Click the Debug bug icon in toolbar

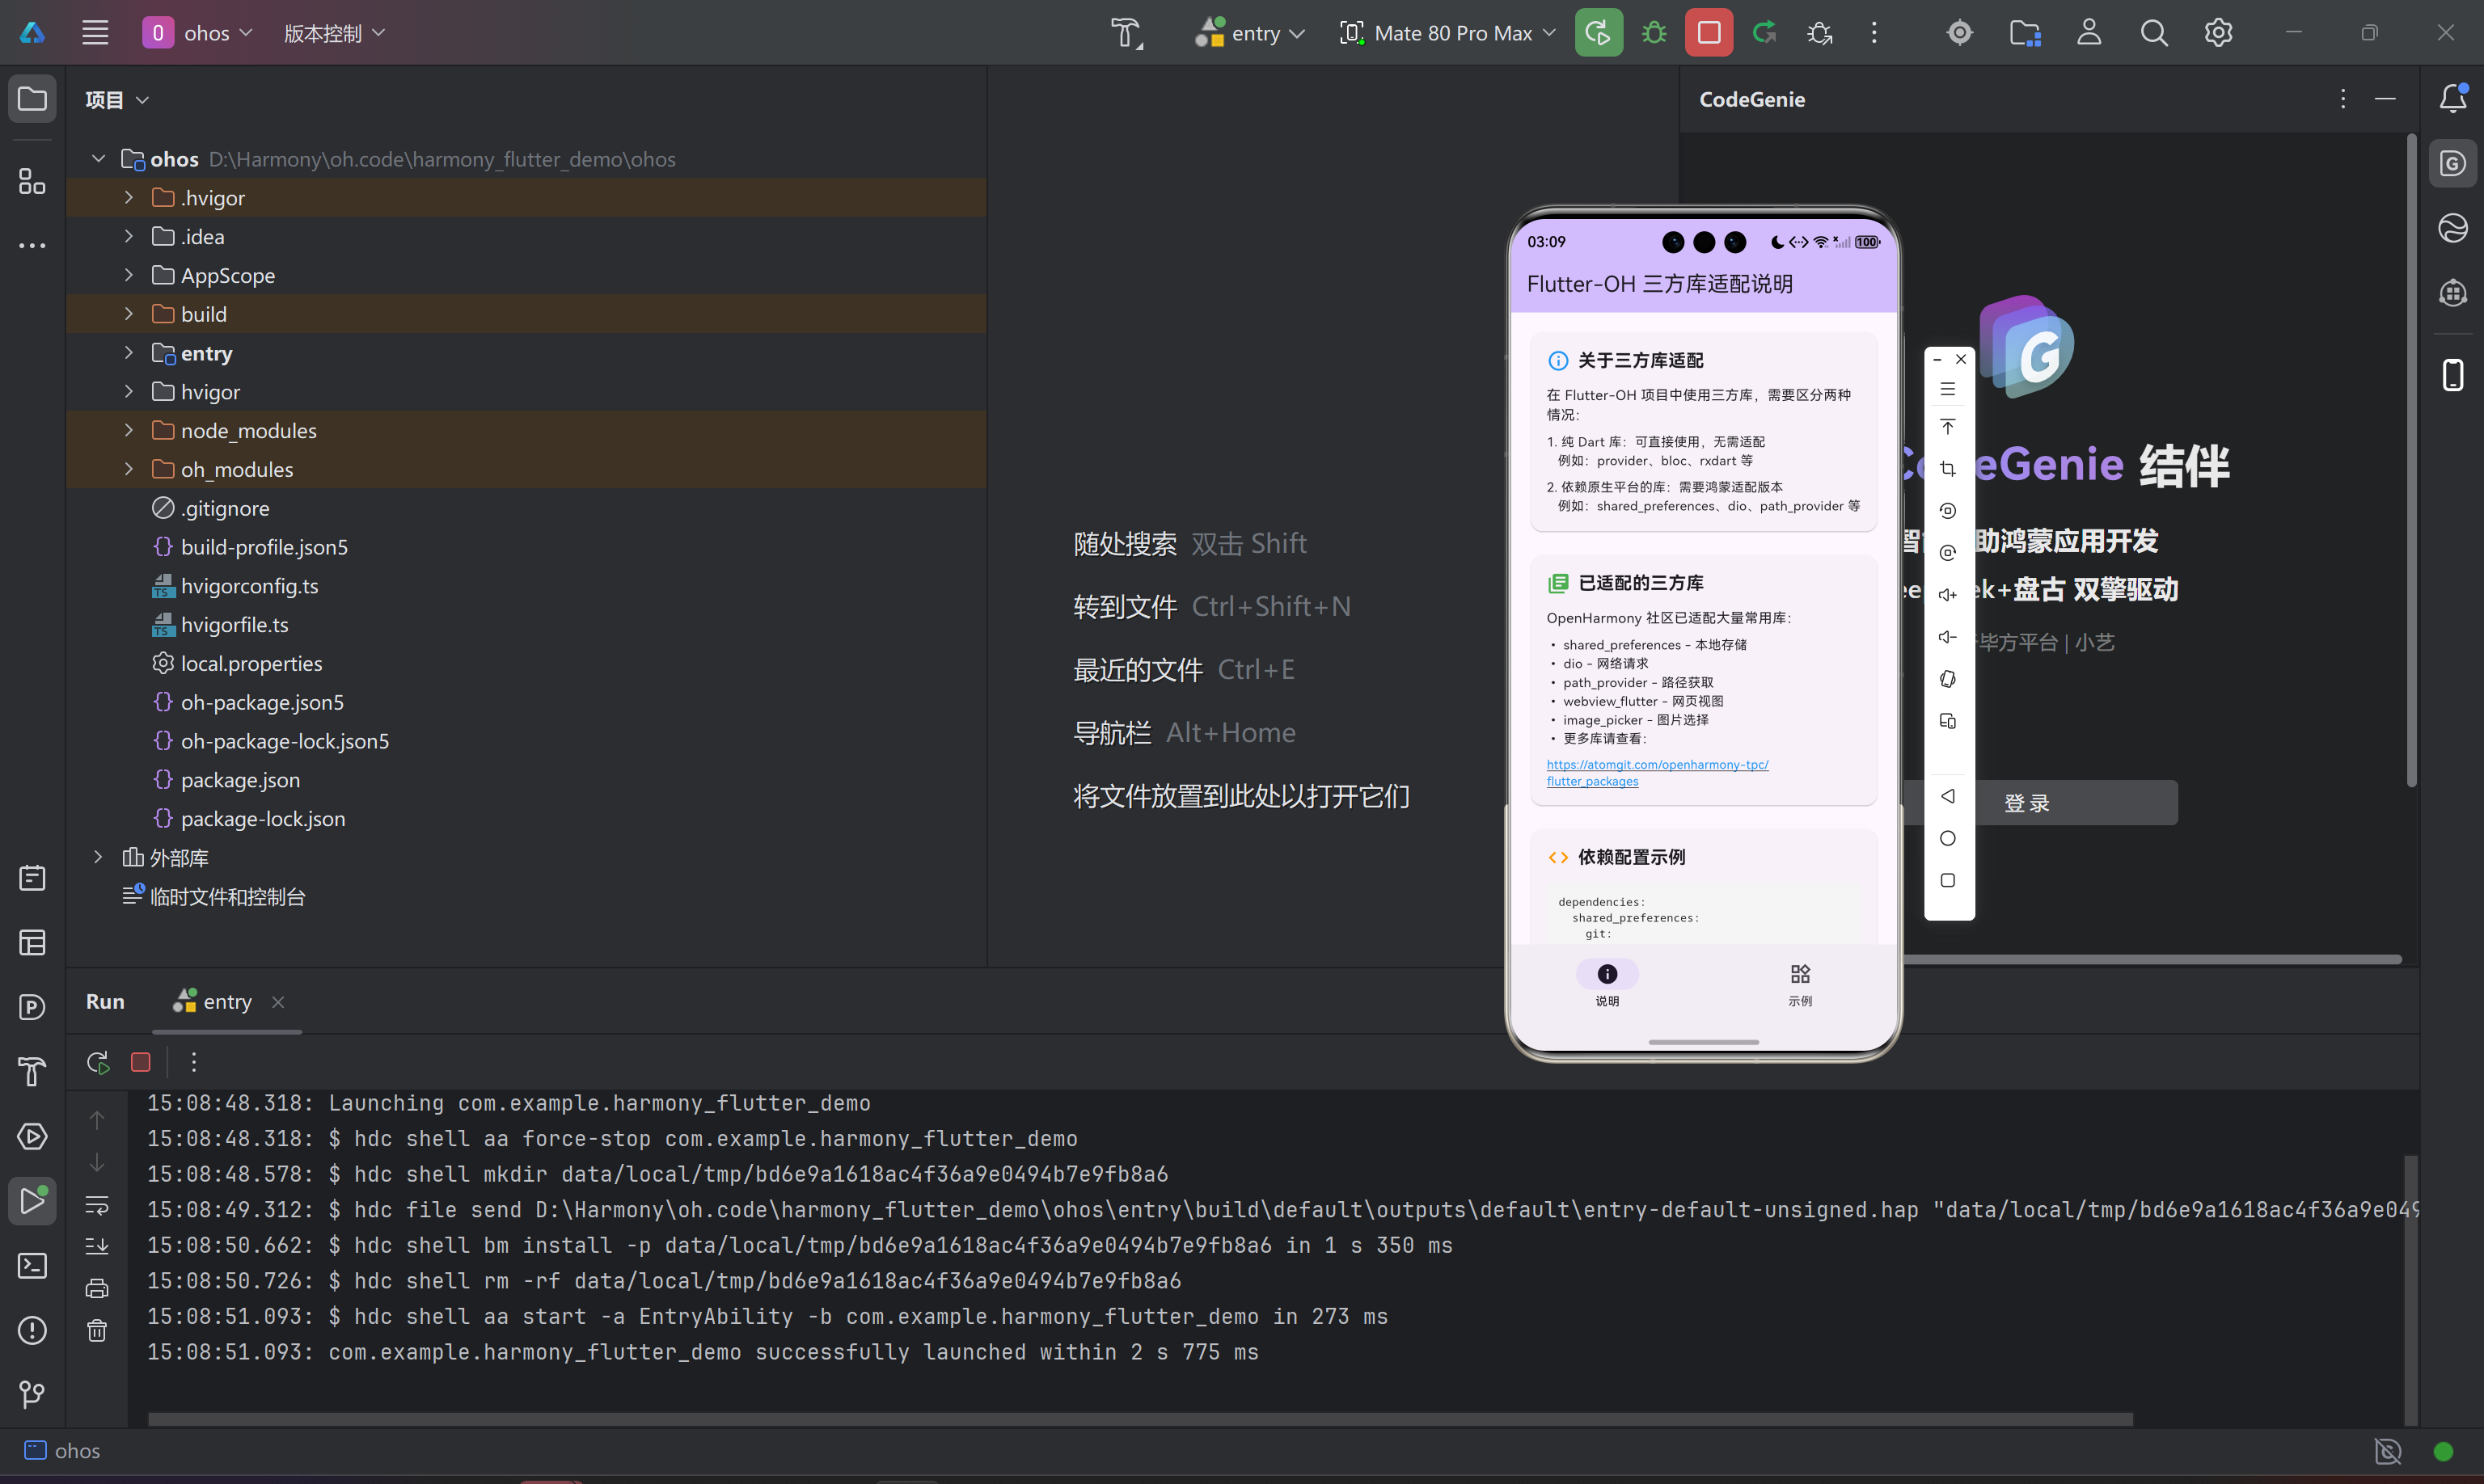(x=1654, y=33)
